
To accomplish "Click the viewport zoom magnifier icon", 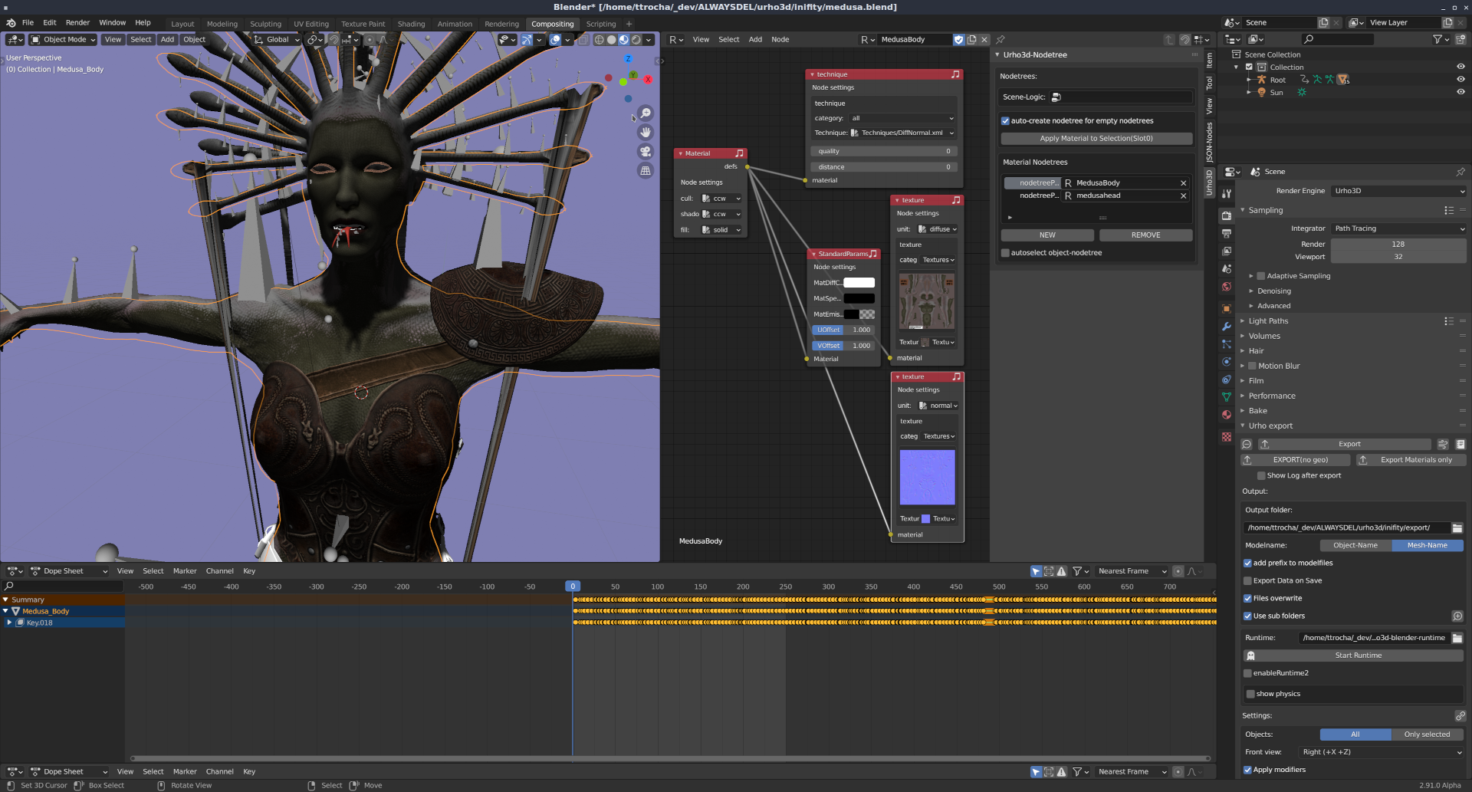I will pyautogui.click(x=646, y=113).
